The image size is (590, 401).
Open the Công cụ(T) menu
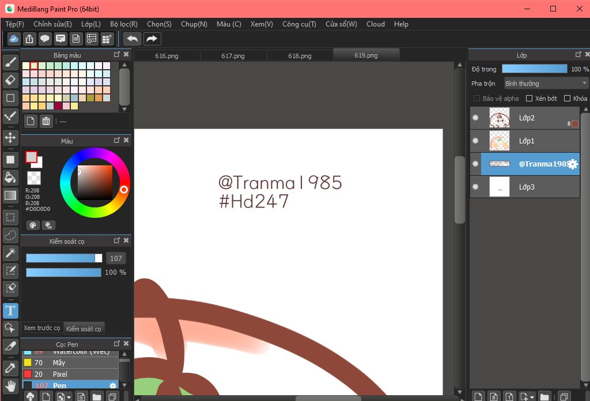click(299, 24)
